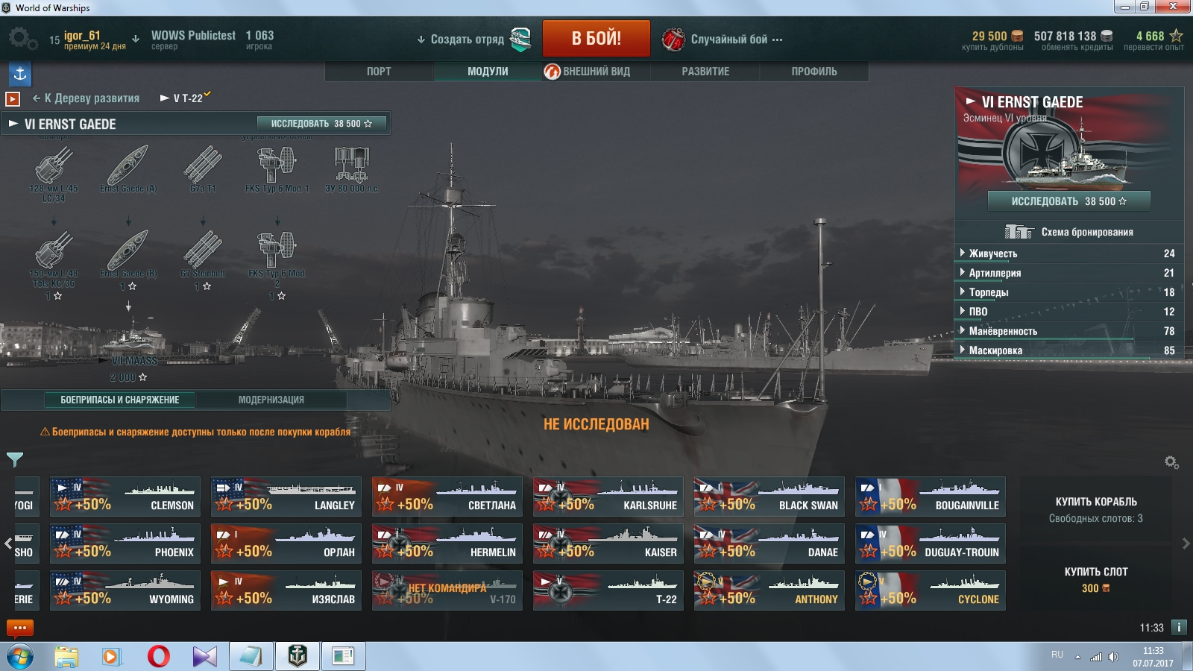Select the CYCLONE ship card
The height and width of the screenshot is (671, 1193).
pos(931,590)
